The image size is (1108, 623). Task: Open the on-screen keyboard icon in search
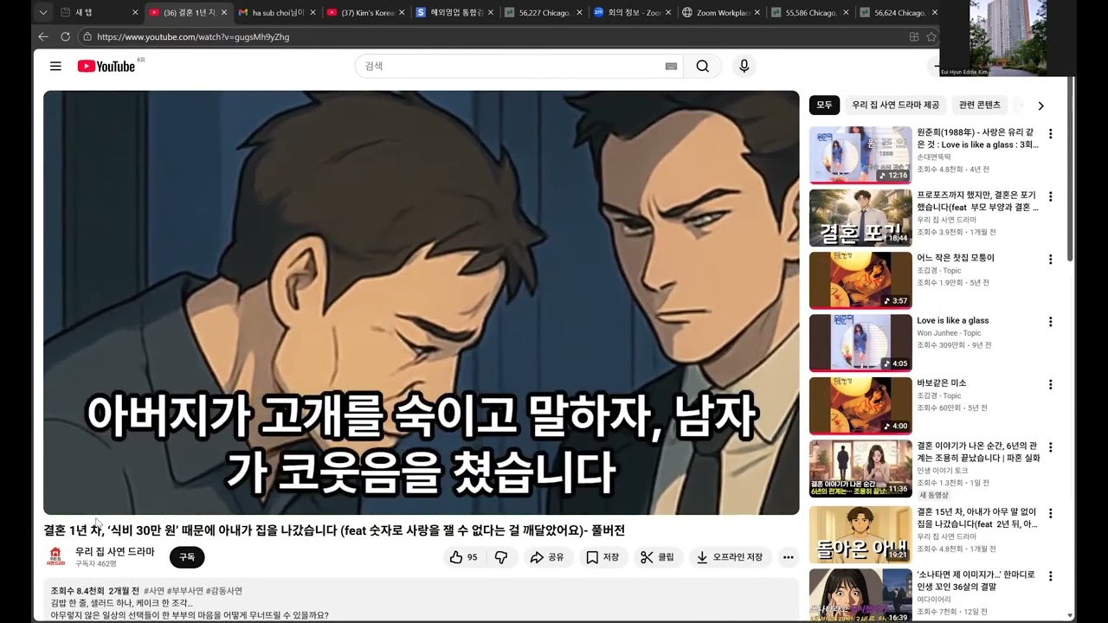671,67
